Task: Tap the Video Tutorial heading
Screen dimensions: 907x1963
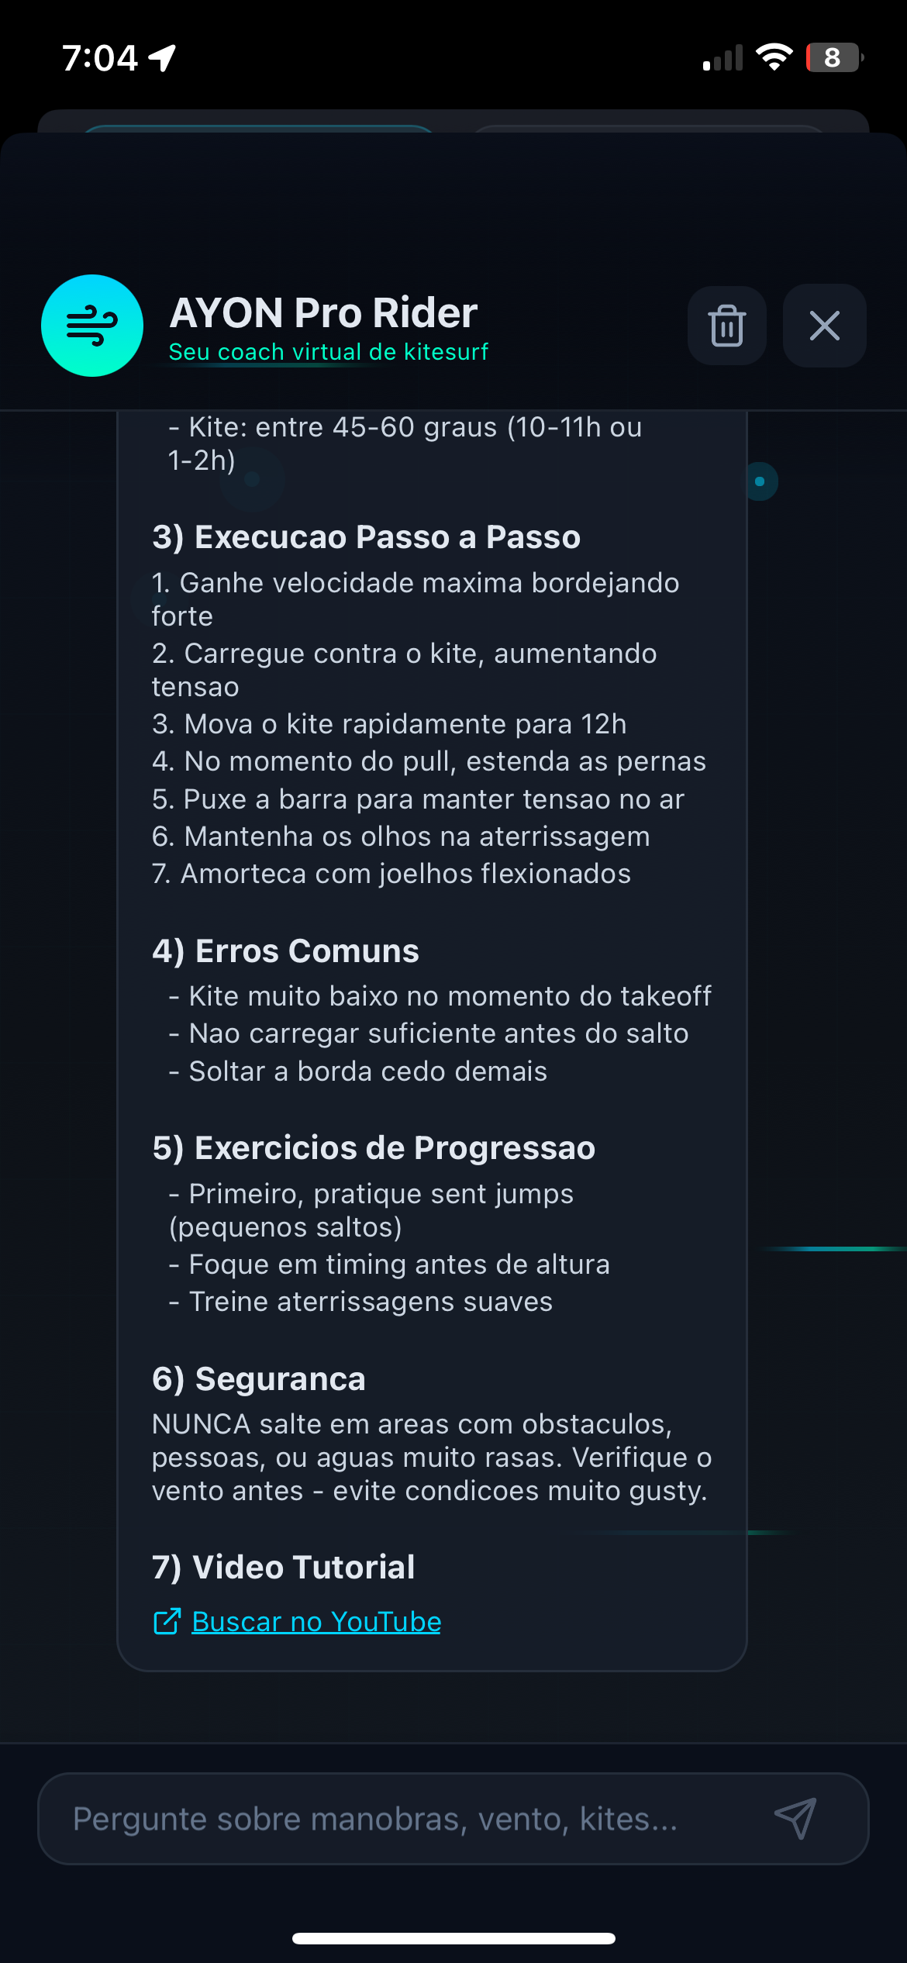Action: [x=284, y=1567]
